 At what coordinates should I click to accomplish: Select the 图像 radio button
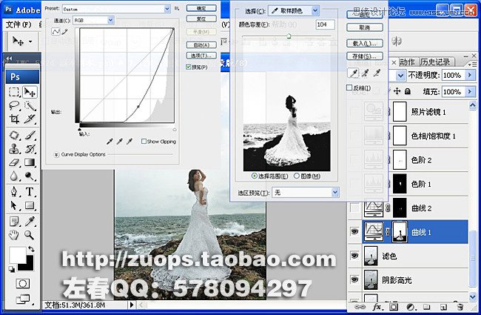[296, 176]
